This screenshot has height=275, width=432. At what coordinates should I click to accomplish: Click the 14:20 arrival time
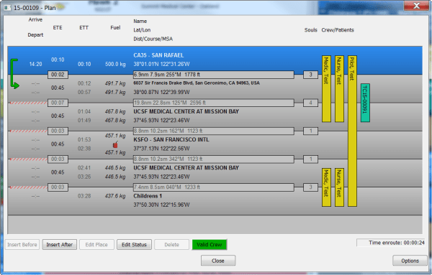pyautogui.click(x=35, y=64)
